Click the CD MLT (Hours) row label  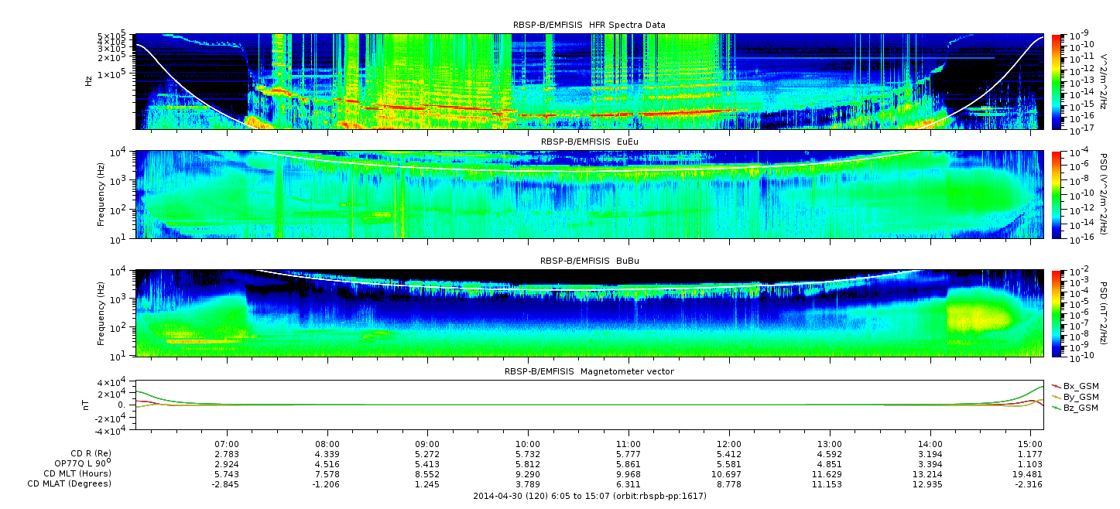coord(77,473)
